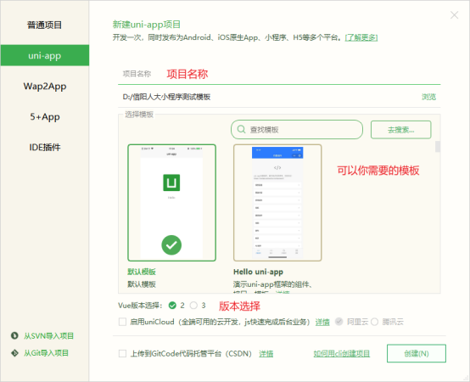Select the Hello uni-app template thumbnail
This screenshot has height=382, width=470.
pos(277,203)
